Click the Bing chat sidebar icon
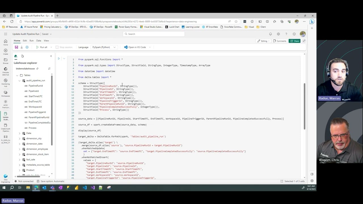Screen dimensions: 363x204 [312, 22]
